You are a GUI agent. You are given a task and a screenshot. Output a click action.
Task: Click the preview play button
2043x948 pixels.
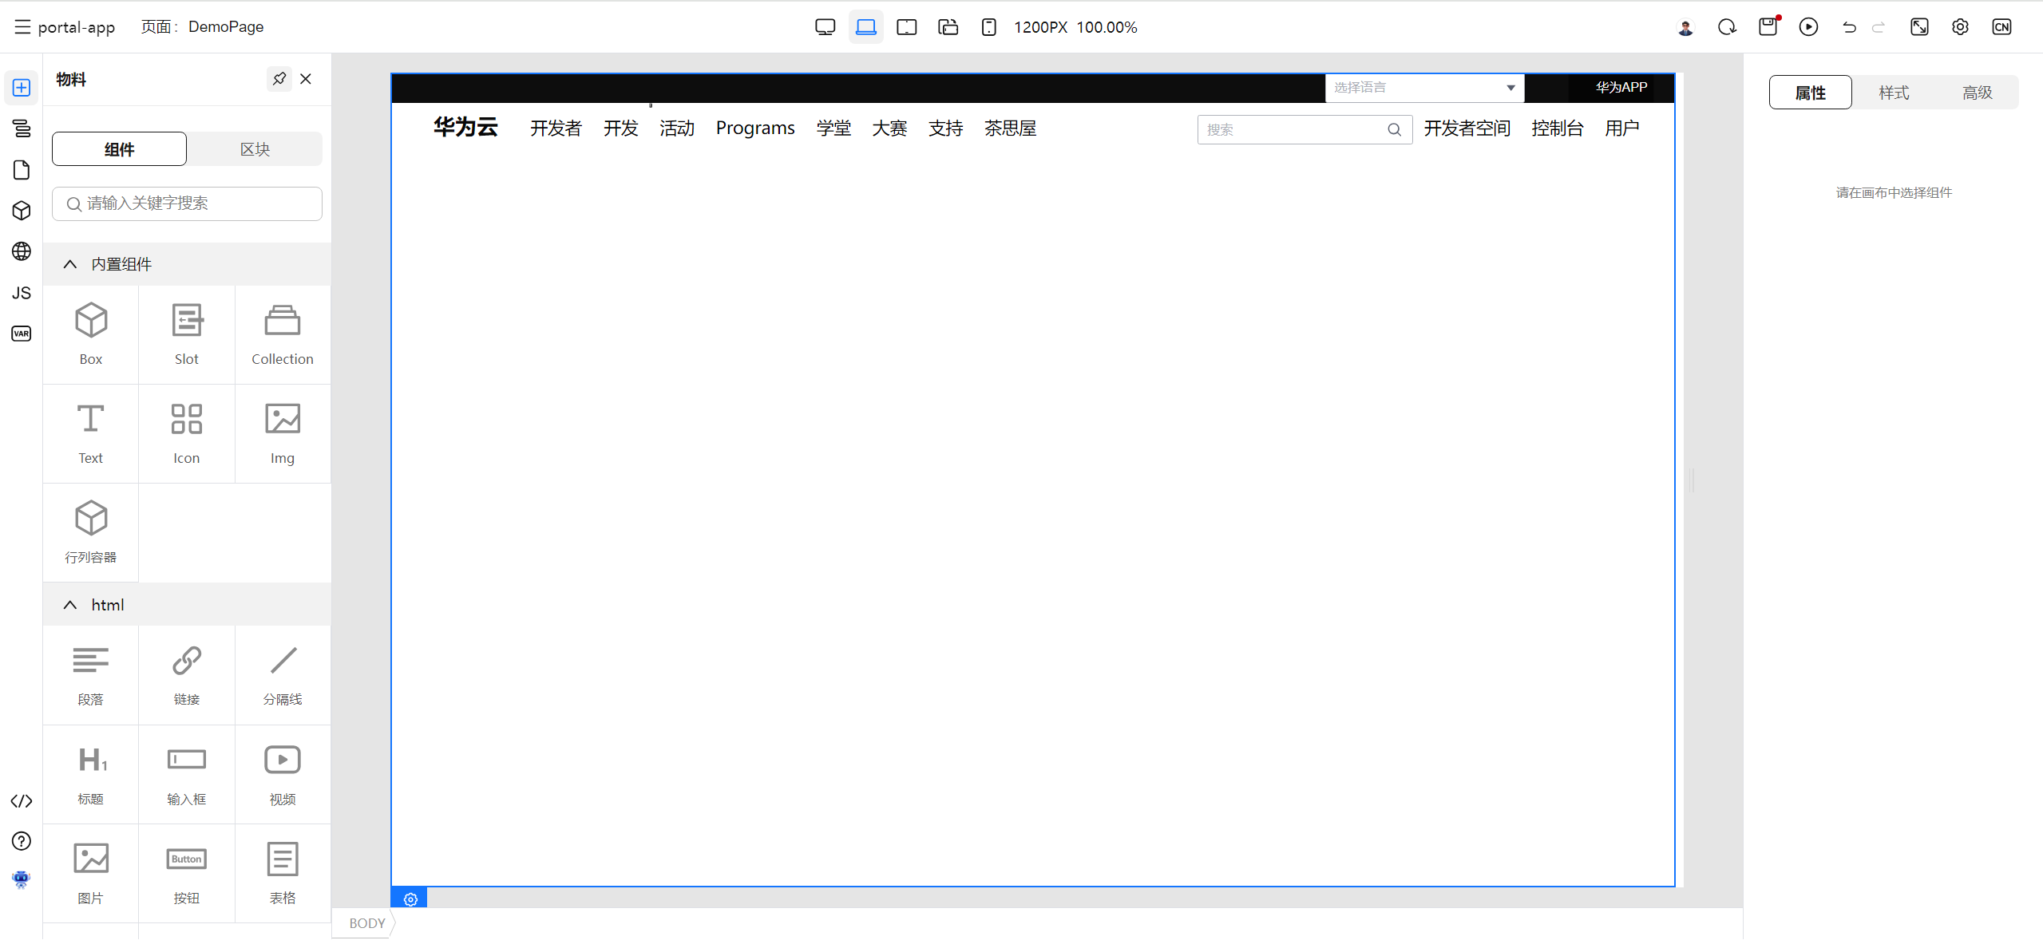pos(1808,27)
